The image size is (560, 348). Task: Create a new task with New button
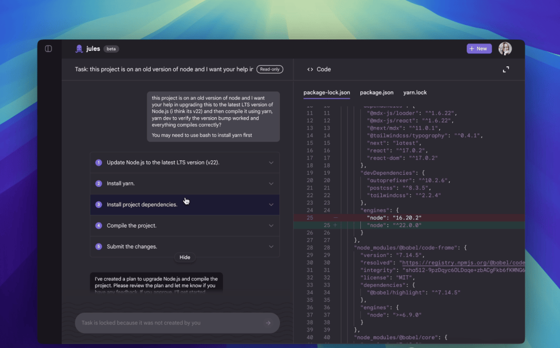pos(479,49)
